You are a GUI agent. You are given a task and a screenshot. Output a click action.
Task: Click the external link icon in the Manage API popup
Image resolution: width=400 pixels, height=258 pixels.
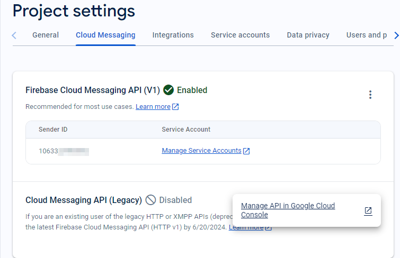point(368,210)
